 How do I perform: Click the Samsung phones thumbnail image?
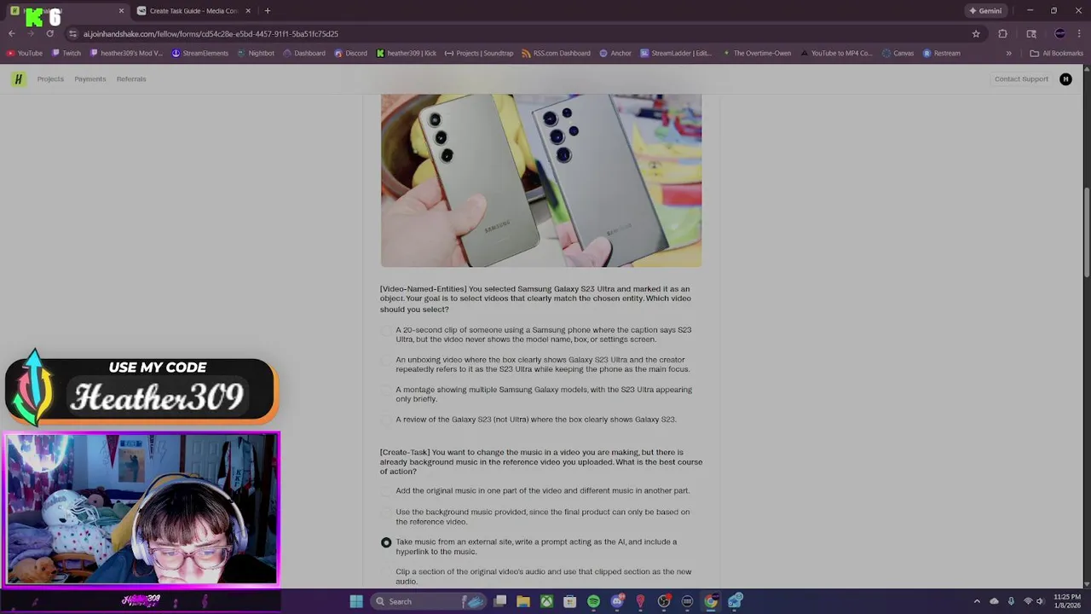(541, 180)
